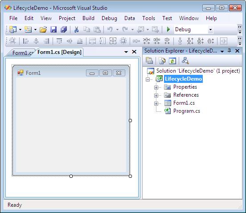
Task: Open the Navigate Backward dropdown arrow
Action: 148,29
